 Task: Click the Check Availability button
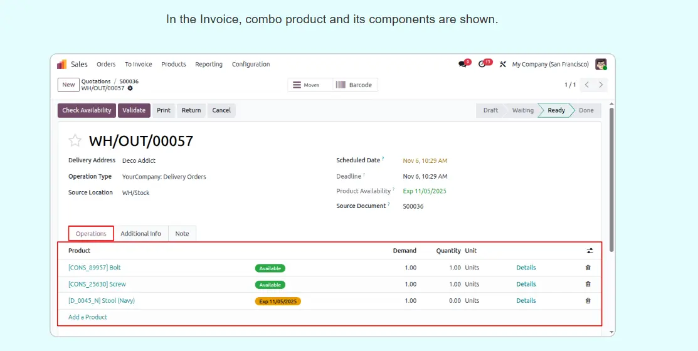(x=87, y=110)
